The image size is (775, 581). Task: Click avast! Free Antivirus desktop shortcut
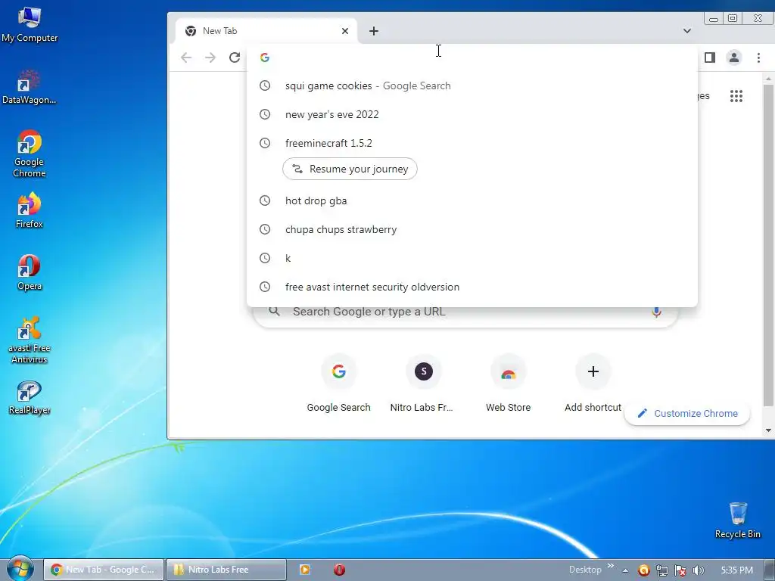click(x=30, y=340)
